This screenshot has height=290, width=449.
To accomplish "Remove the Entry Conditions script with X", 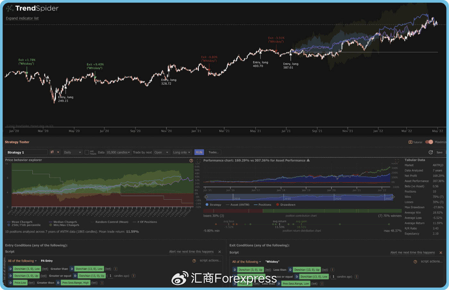I will pyautogui.click(x=219, y=252).
